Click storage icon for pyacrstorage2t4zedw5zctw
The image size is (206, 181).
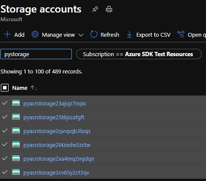[16, 144]
